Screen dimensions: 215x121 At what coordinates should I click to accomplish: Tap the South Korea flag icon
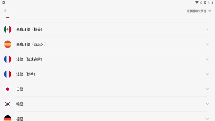(x=8, y=104)
